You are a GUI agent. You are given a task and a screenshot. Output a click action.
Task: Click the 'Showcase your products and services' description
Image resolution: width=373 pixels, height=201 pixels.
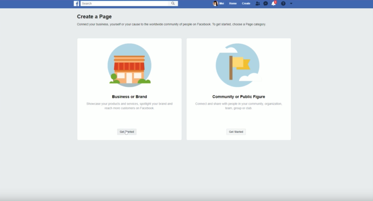[x=129, y=106]
